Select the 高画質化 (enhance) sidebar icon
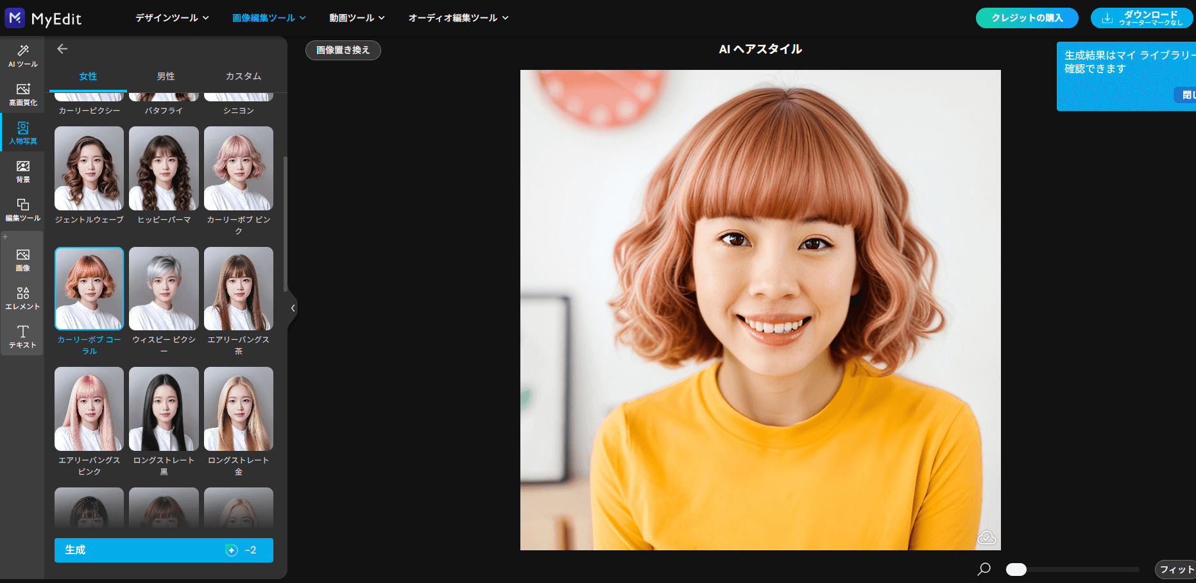Image resolution: width=1196 pixels, height=583 pixels. click(22, 94)
